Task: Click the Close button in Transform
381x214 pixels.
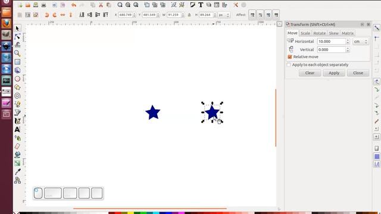Action: pyautogui.click(x=358, y=73)
